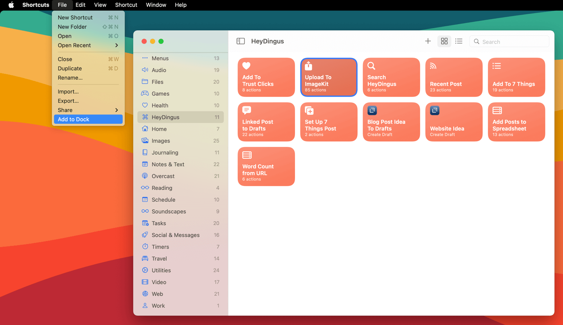This screenshot has width=563, height=325.
Task: Expand the Open Recent submenu
Action: click(88, 45)
